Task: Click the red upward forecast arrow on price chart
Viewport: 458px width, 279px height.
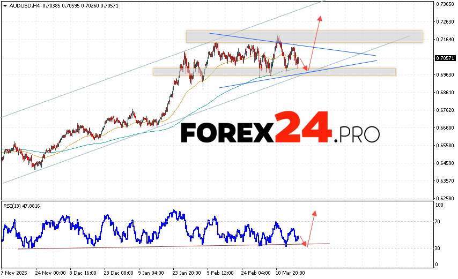Action: tap(315, 41)
